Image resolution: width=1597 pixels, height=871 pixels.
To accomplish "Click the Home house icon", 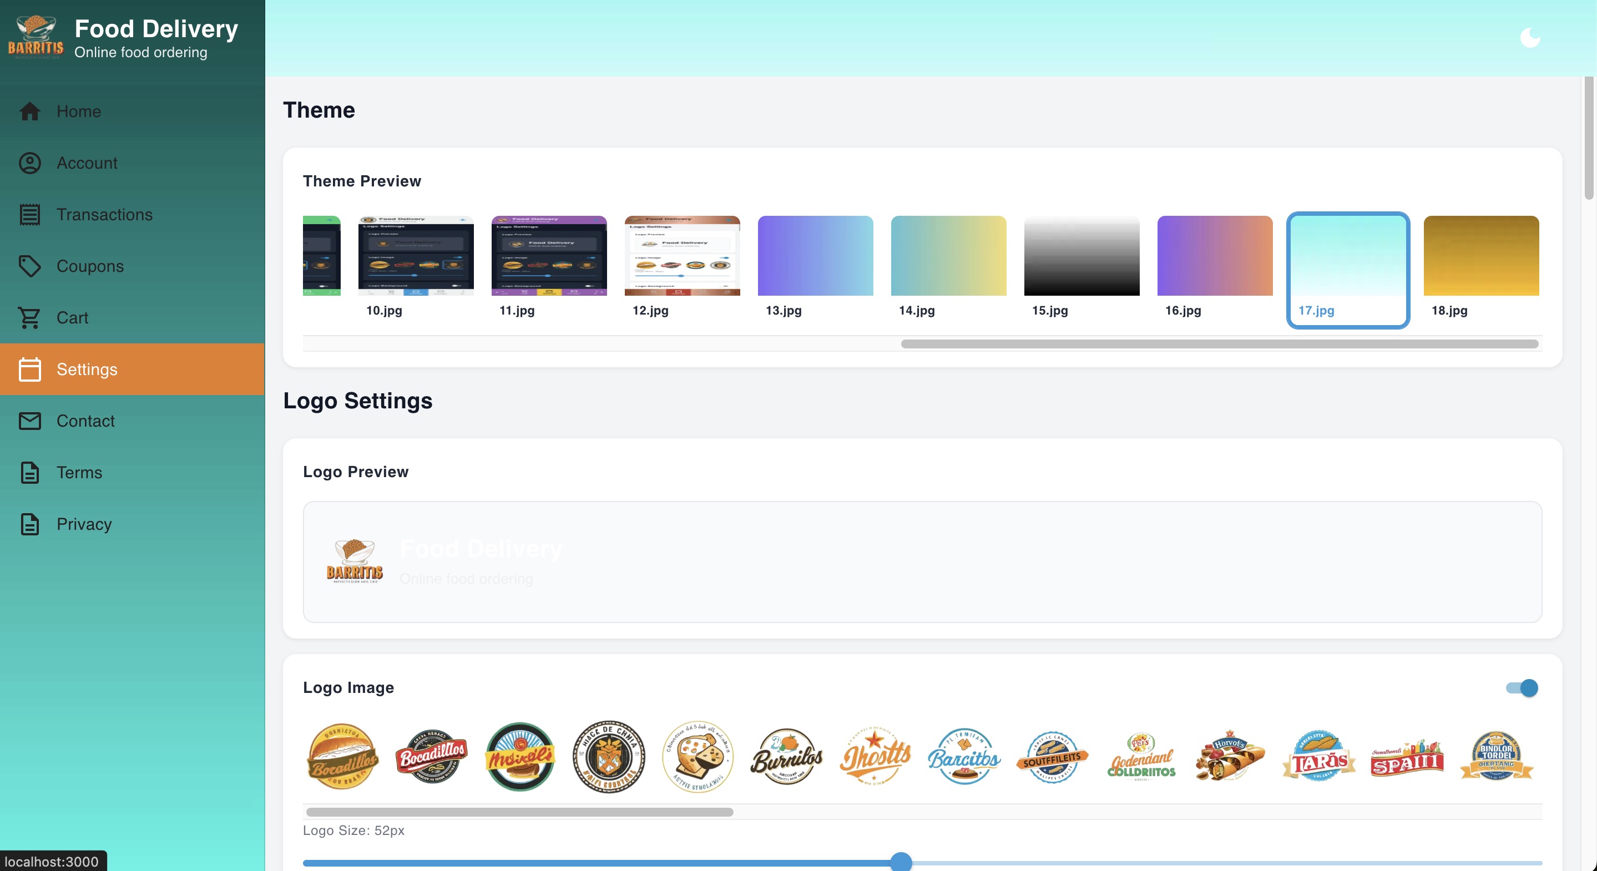I will [29, 112].
